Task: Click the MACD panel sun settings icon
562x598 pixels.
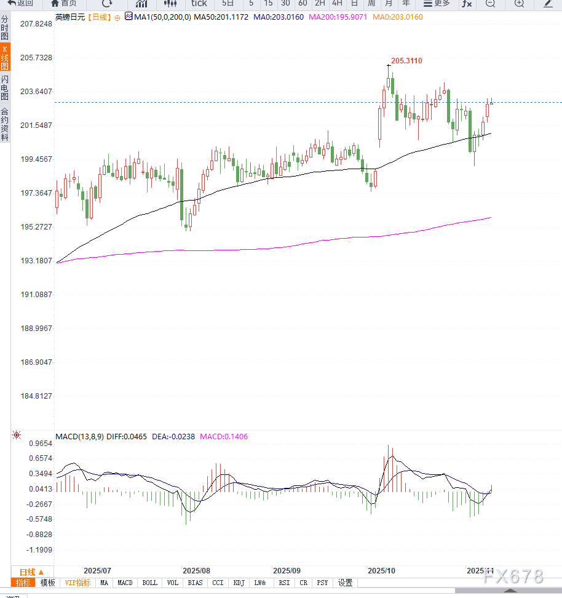Action: [x=17, y=436]
